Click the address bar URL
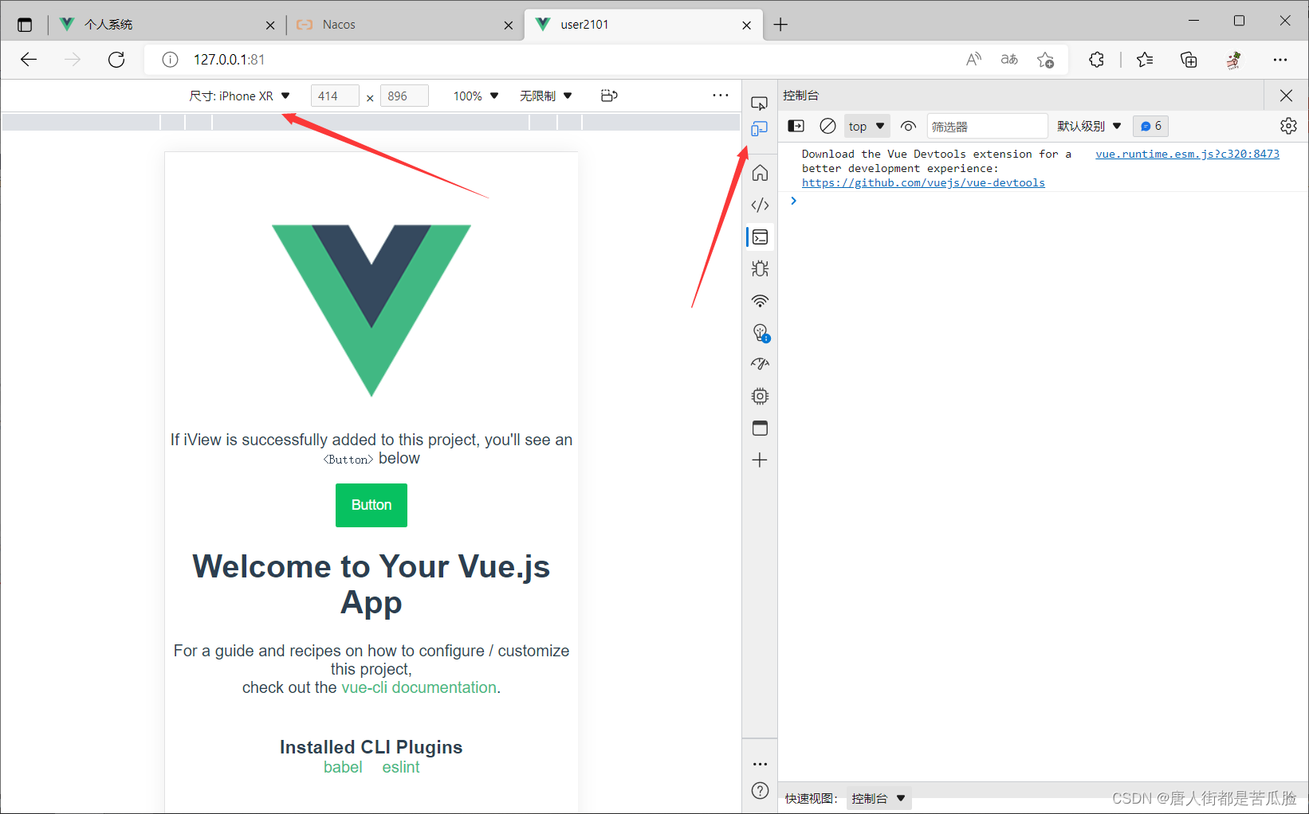1309x814 pixels. pos(230,60)
